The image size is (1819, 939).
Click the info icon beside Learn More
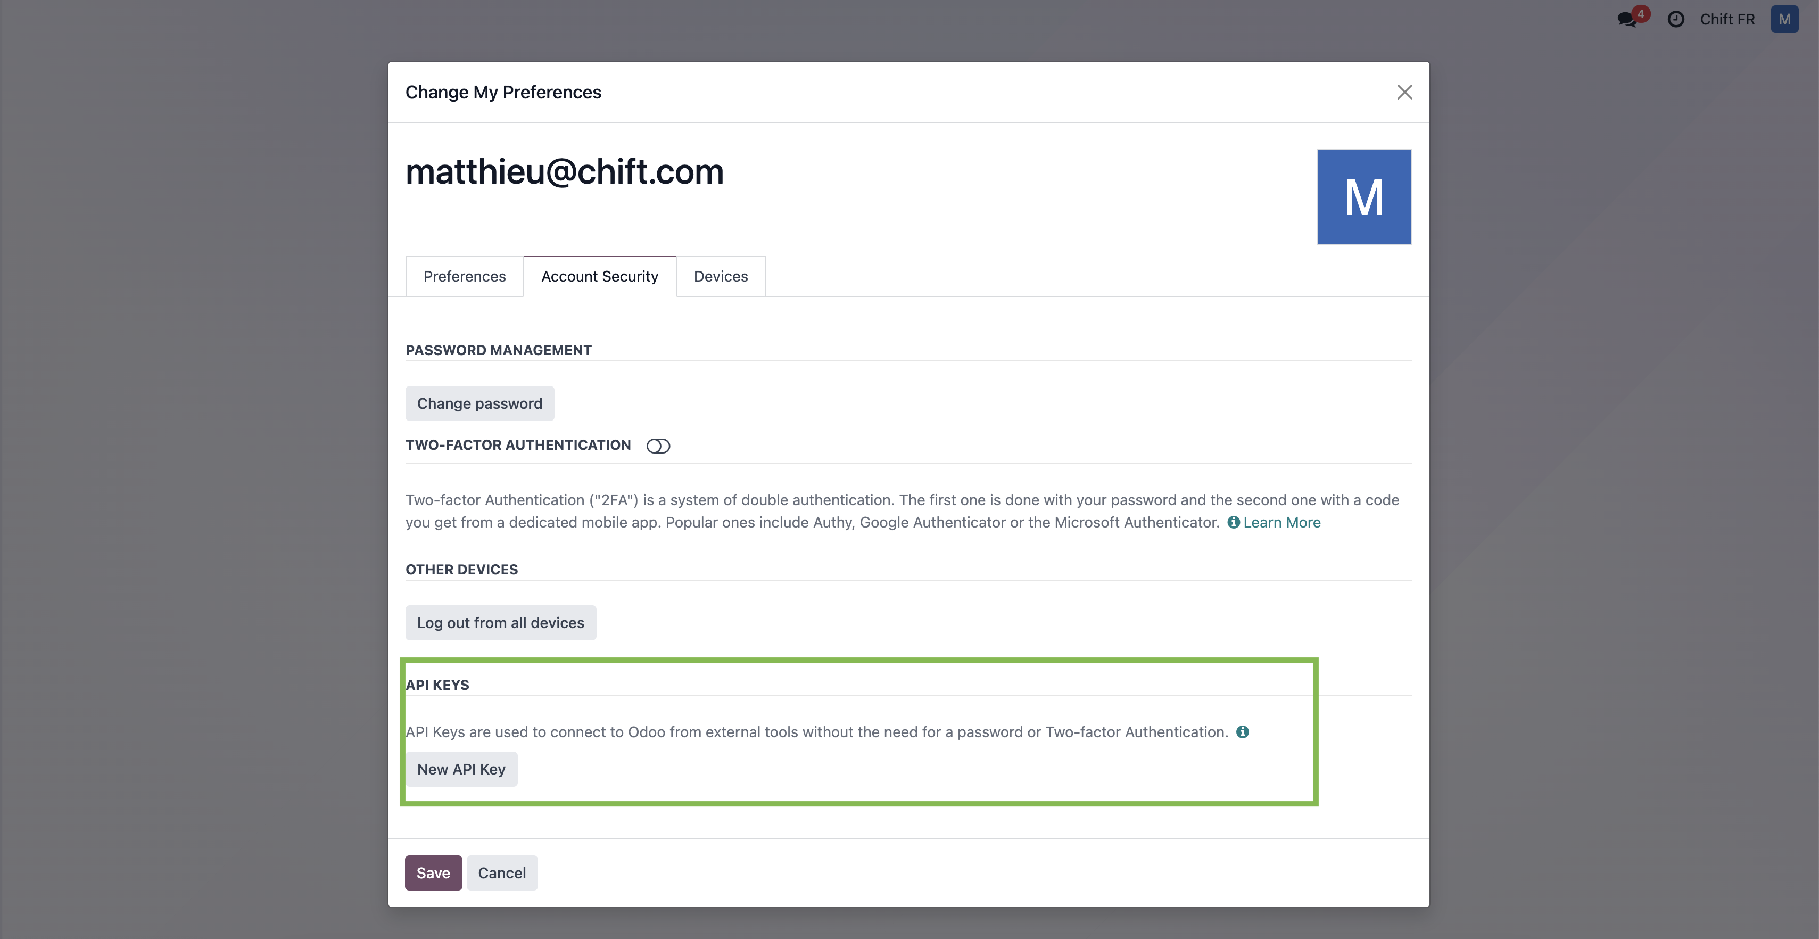pyautogui.click(x=1233, y=522)
